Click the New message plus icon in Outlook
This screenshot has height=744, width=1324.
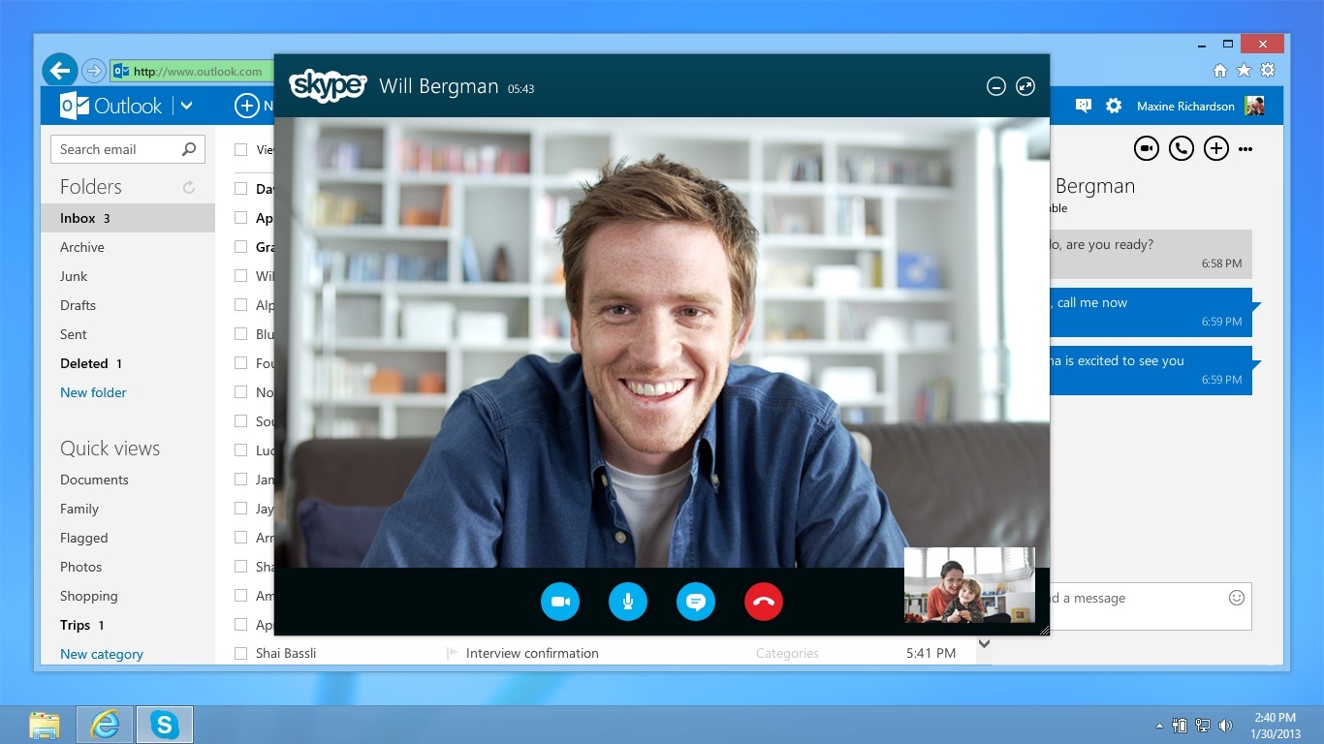coord(247,106)
